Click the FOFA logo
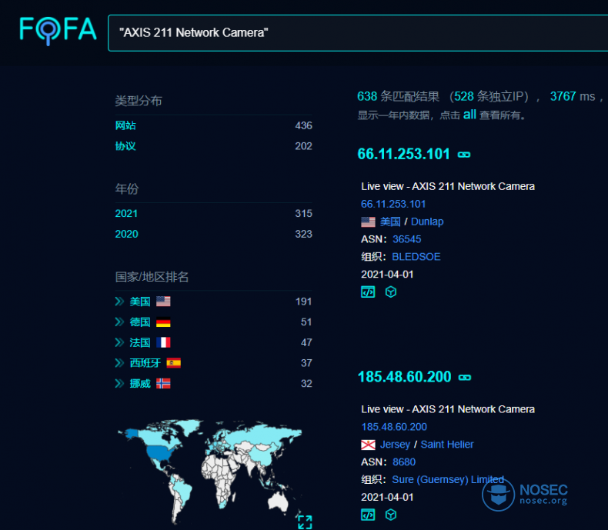This screenshot has width=608, height=530. point(58,31)
